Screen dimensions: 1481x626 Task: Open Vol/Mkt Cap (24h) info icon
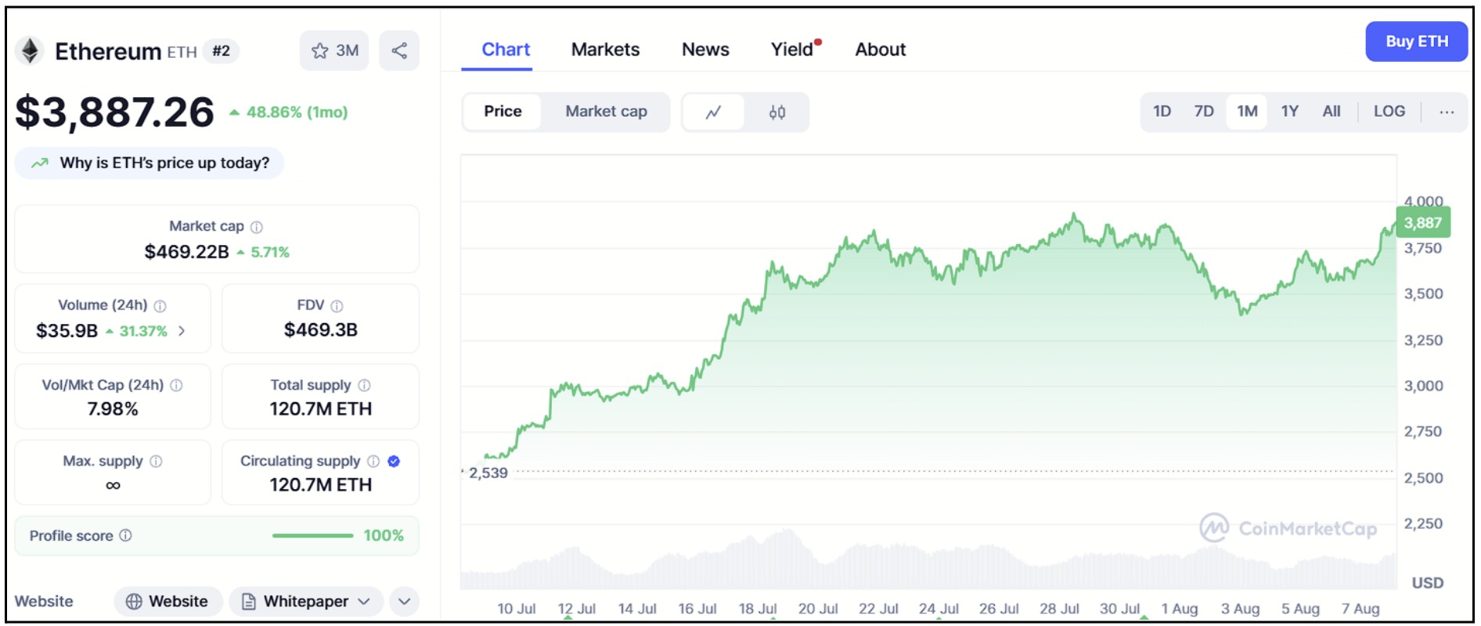click(177, 385)
